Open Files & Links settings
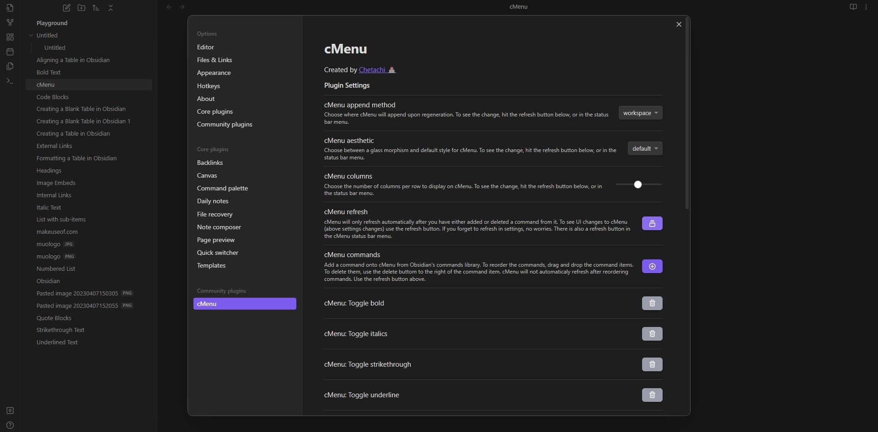The image size is (878, 432). click(x=245, y=60)
